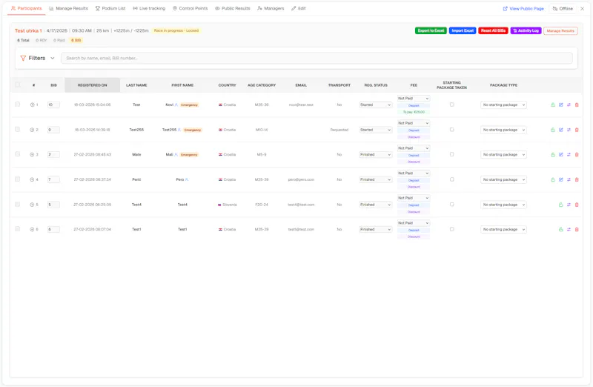Click red delete icon in Test Novi row
Screen dimensions: 593x387
pos(577,105)
